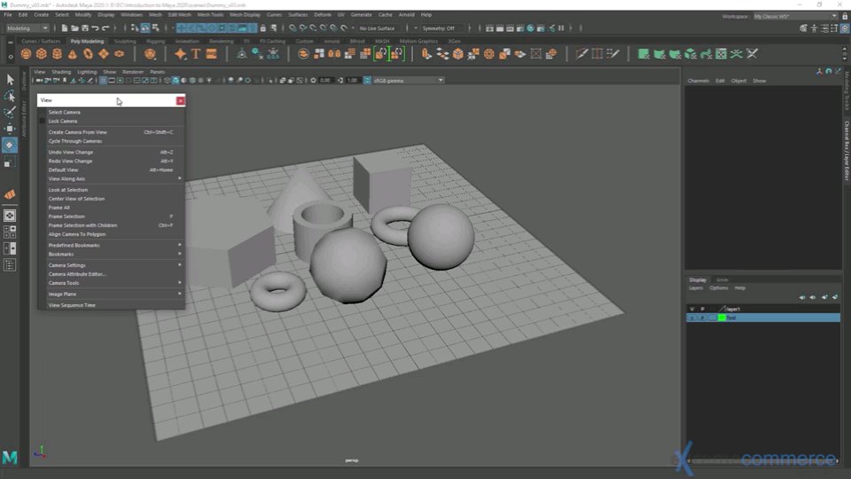
Task: Create a polygon cone from the shelf
Action: [x=72, y=54]
